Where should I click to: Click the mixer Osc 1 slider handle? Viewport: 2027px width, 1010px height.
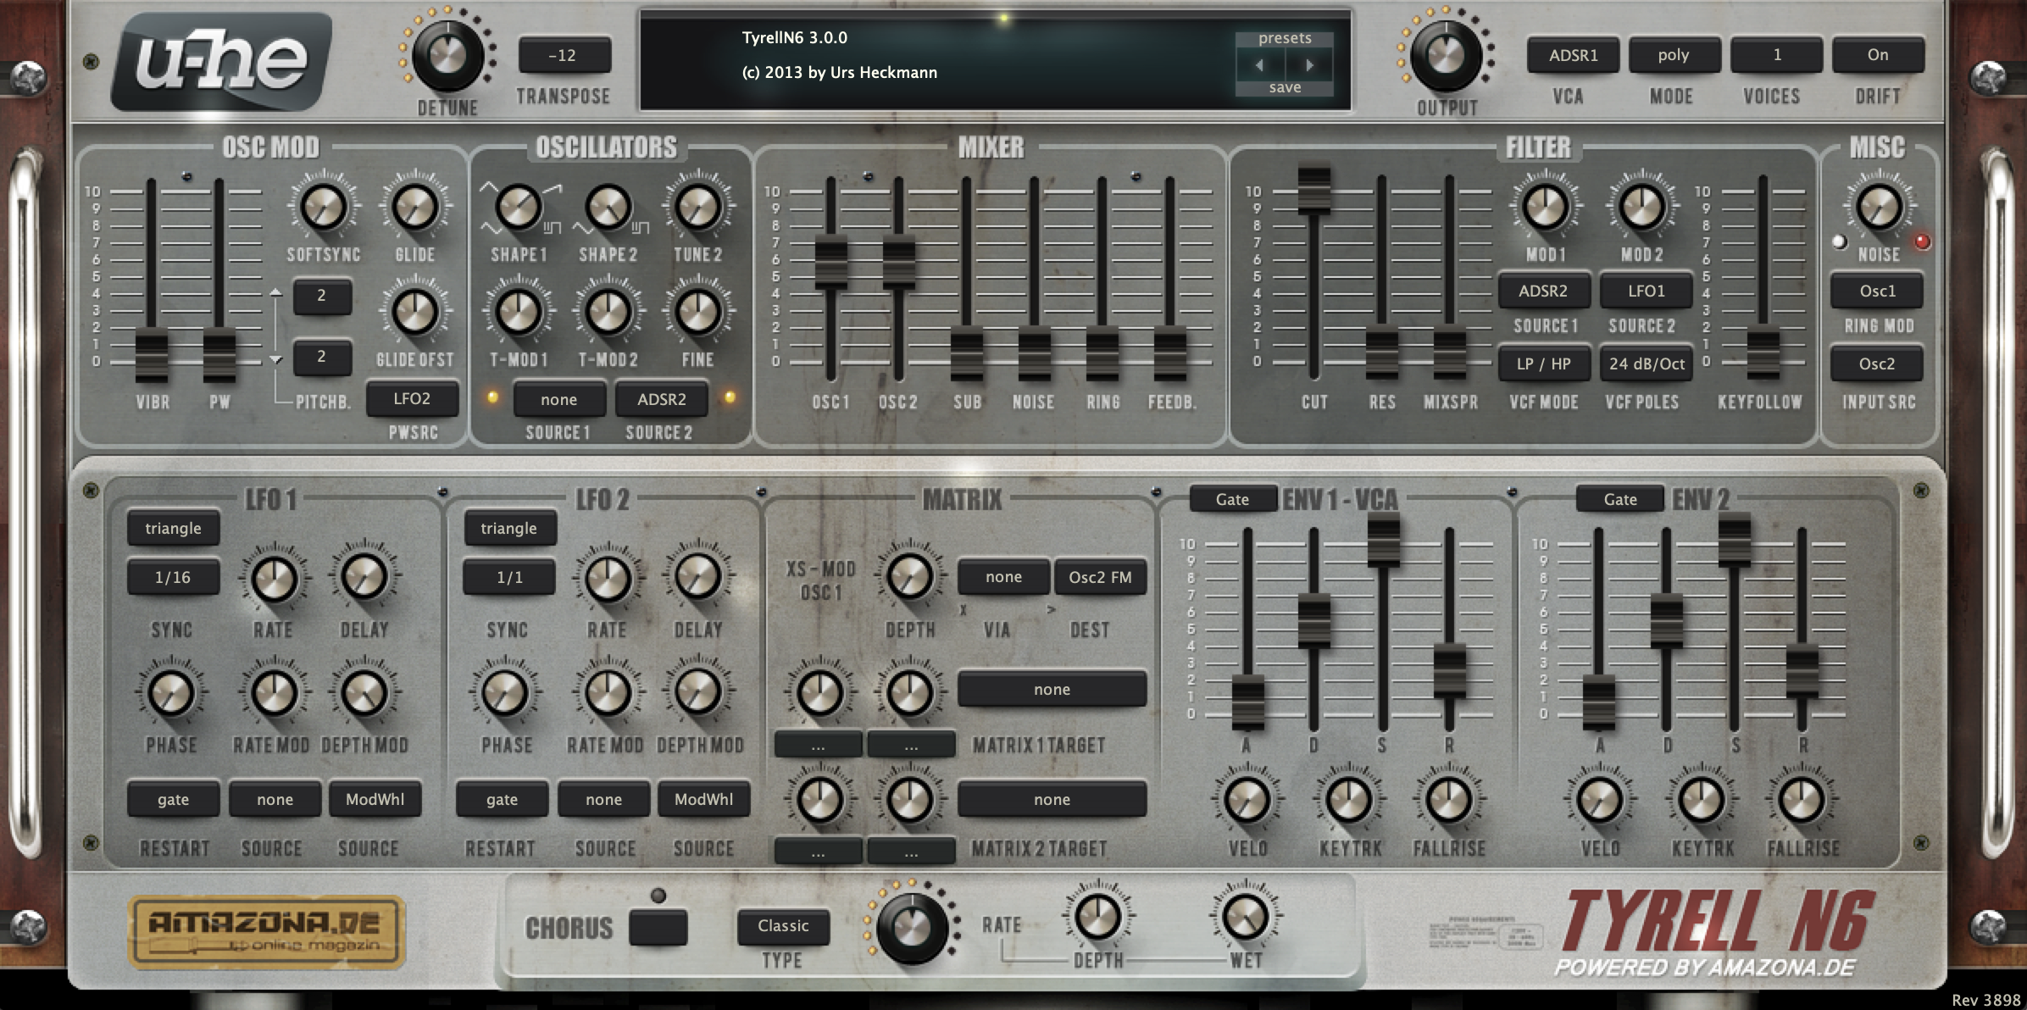[830, 262]
